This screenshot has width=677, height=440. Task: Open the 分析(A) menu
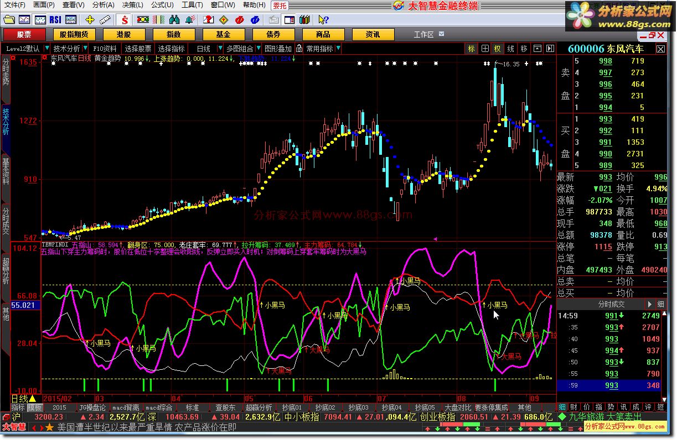pos(103,6)
